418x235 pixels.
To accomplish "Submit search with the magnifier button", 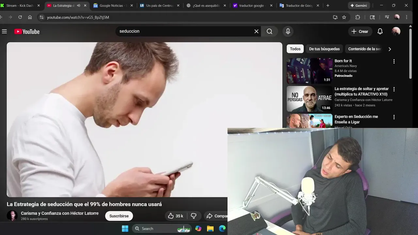I will click(x=269, y=31).
